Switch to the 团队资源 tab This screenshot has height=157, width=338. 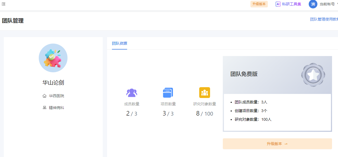coord(120,43)
